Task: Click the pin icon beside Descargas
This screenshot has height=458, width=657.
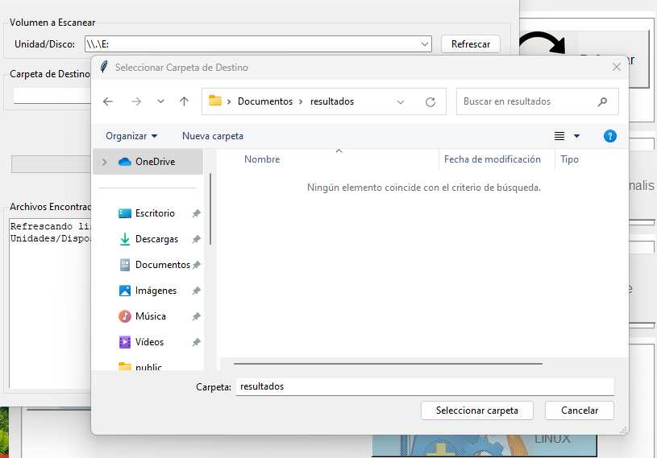Action: pos(196,239)
